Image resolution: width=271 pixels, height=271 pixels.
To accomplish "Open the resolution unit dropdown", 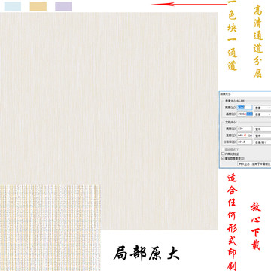I will [x=263, y=142].
